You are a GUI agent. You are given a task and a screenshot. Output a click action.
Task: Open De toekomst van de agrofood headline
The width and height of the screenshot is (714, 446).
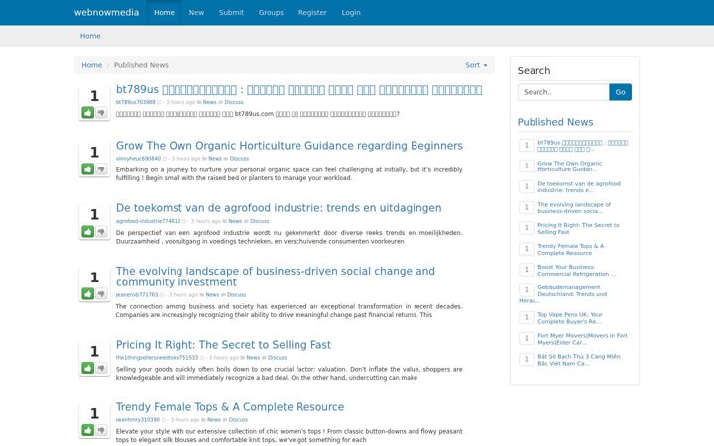279,208
